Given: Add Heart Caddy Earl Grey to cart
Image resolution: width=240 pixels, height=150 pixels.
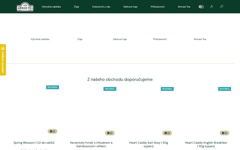Looking at the screenshot, I should coord(167,133).
